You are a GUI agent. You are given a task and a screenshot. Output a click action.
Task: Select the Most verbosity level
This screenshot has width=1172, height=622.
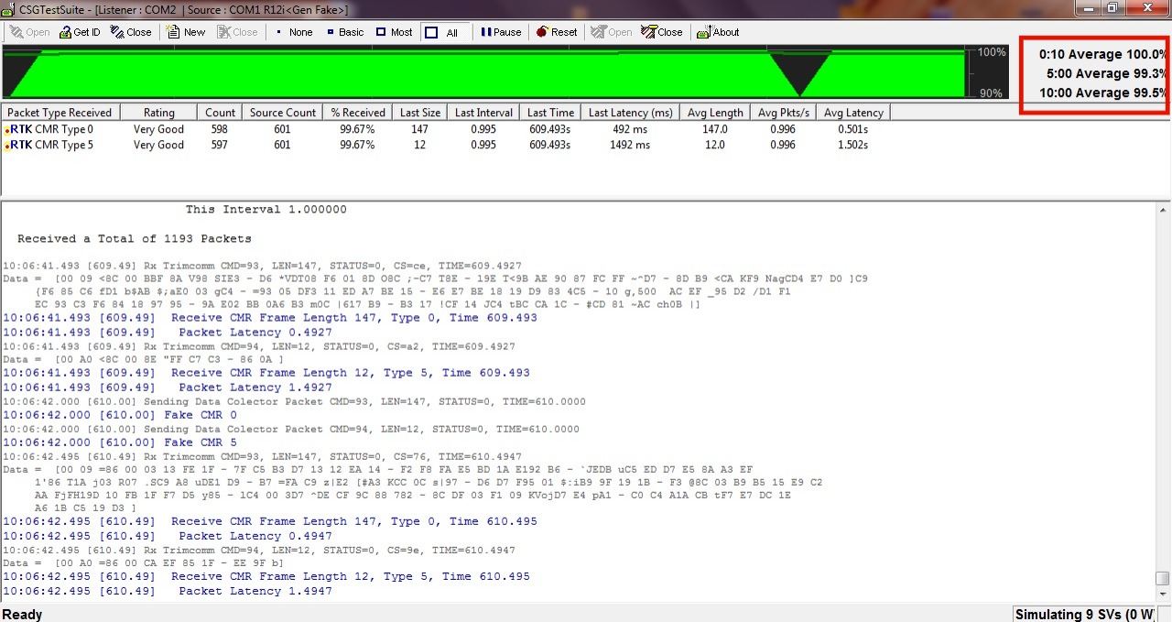394,32
